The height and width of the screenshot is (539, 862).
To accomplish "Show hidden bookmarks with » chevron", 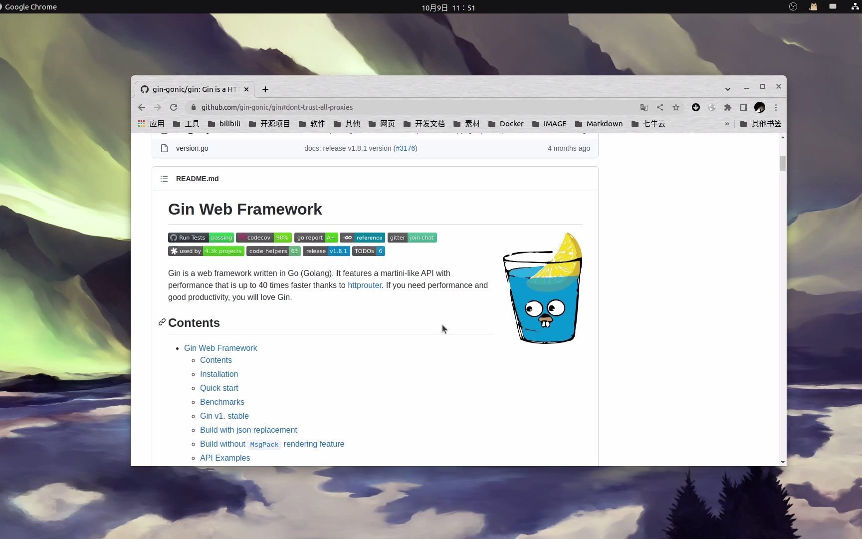I will [x=727, y=124].
